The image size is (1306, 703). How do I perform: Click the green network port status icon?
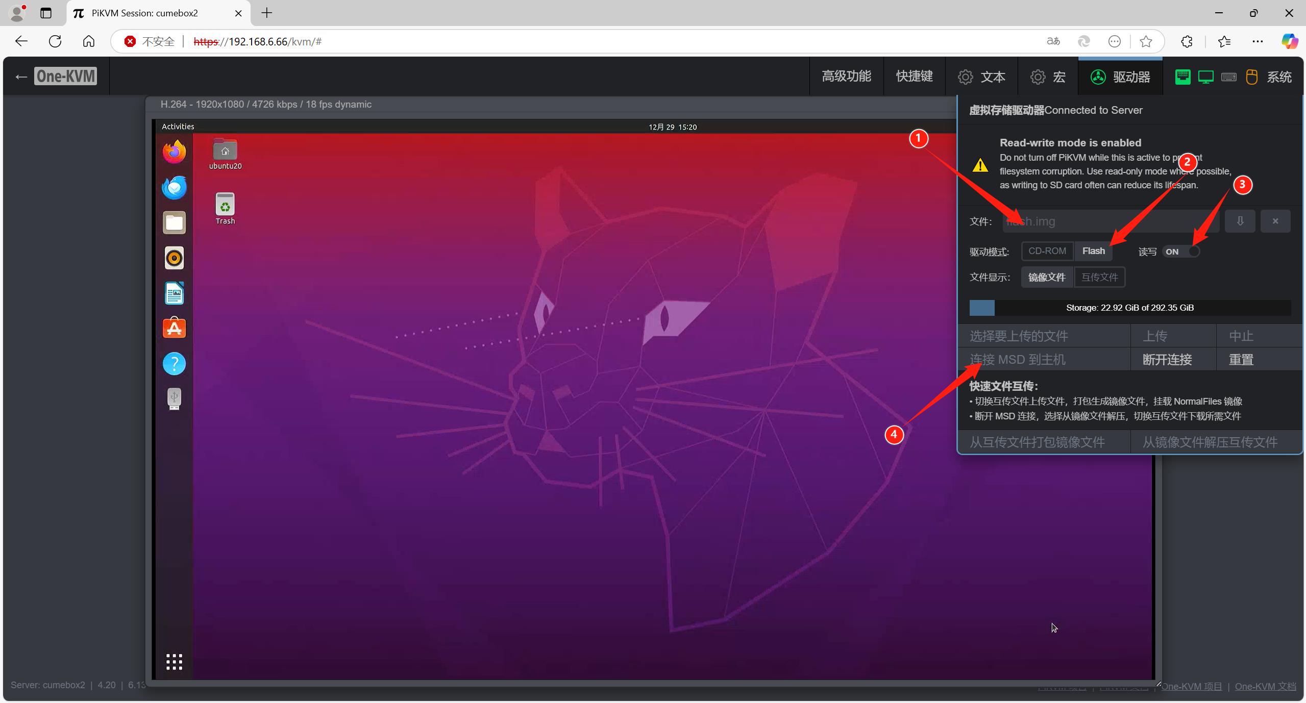click(x=1182, y=77)
